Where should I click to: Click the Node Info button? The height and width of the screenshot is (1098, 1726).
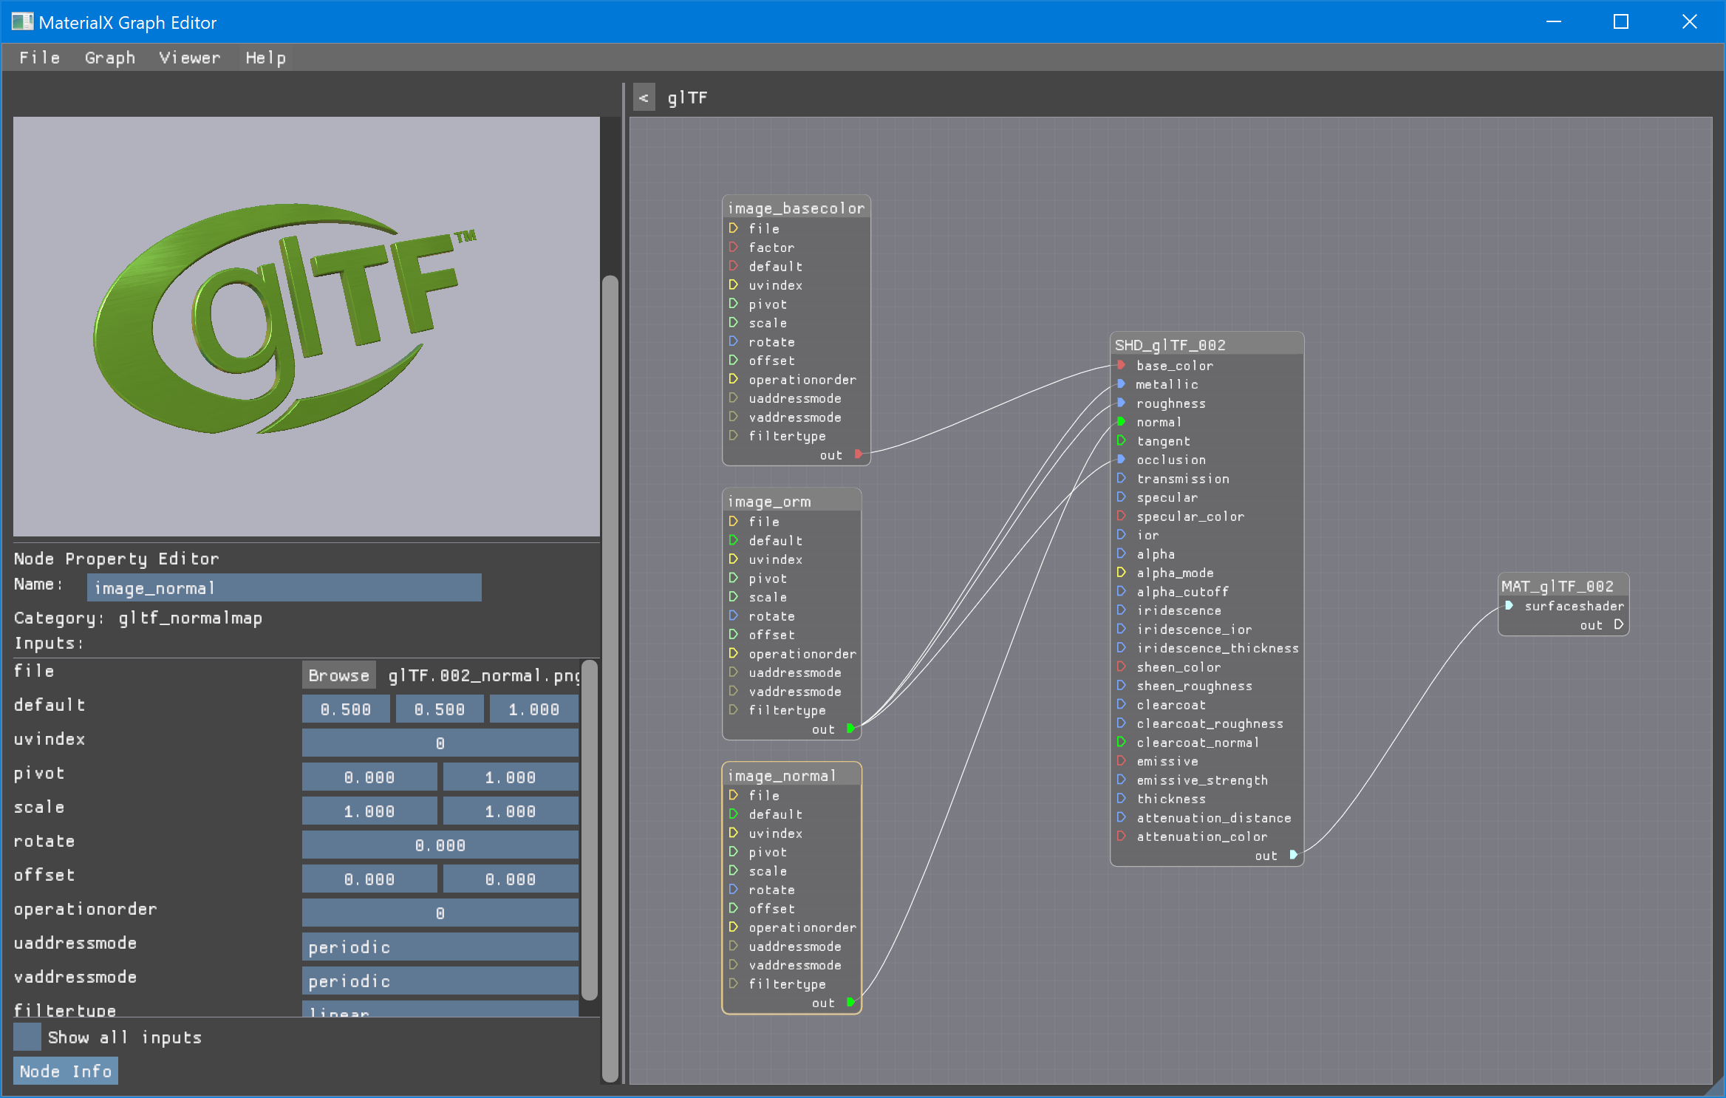tap(65, 1071)
